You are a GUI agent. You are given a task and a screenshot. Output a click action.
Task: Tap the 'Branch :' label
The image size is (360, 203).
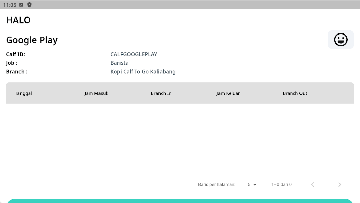tap(17, 72)
